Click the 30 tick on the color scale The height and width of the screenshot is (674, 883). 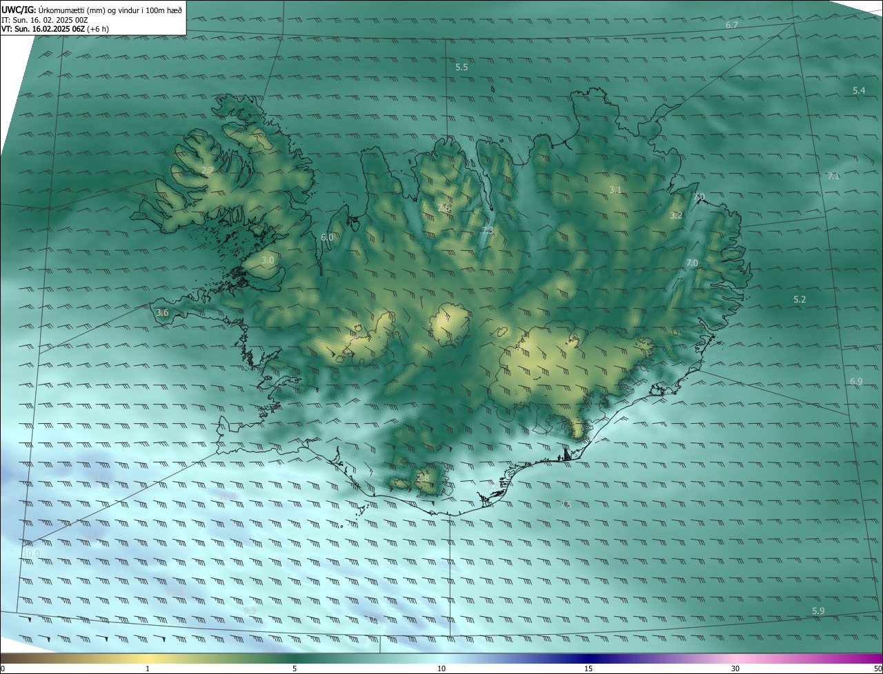[735, 668]
